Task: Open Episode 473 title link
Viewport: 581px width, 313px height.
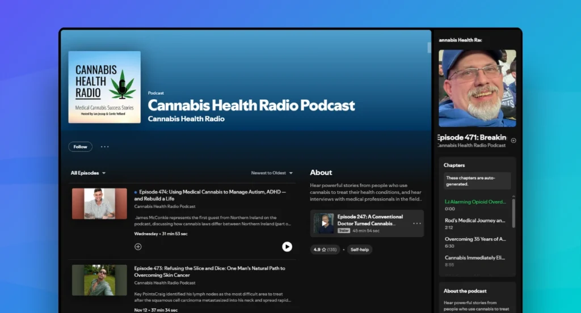Action: (210, 272)
